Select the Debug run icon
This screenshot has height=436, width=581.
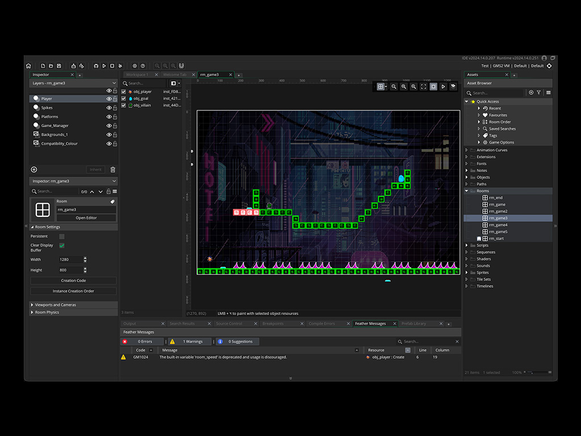pos(96,66)
